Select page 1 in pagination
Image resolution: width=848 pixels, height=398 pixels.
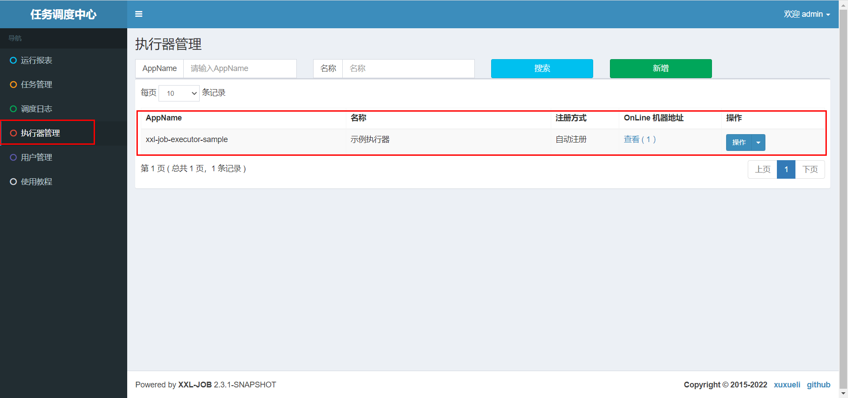tap(786, 169)
